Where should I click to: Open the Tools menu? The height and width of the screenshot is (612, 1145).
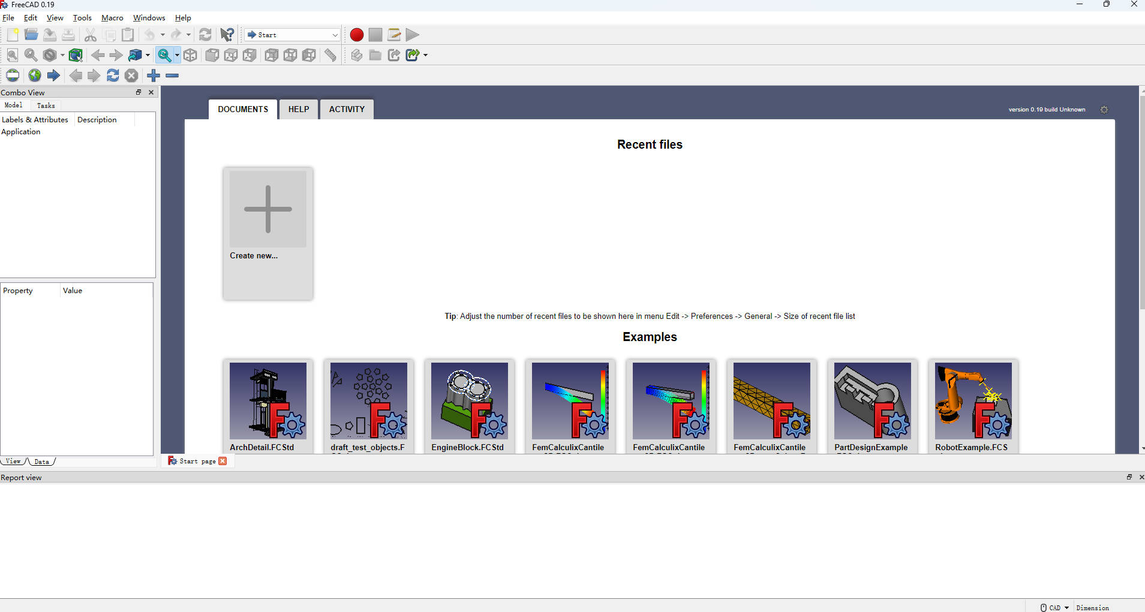click(x=82, y=17)
